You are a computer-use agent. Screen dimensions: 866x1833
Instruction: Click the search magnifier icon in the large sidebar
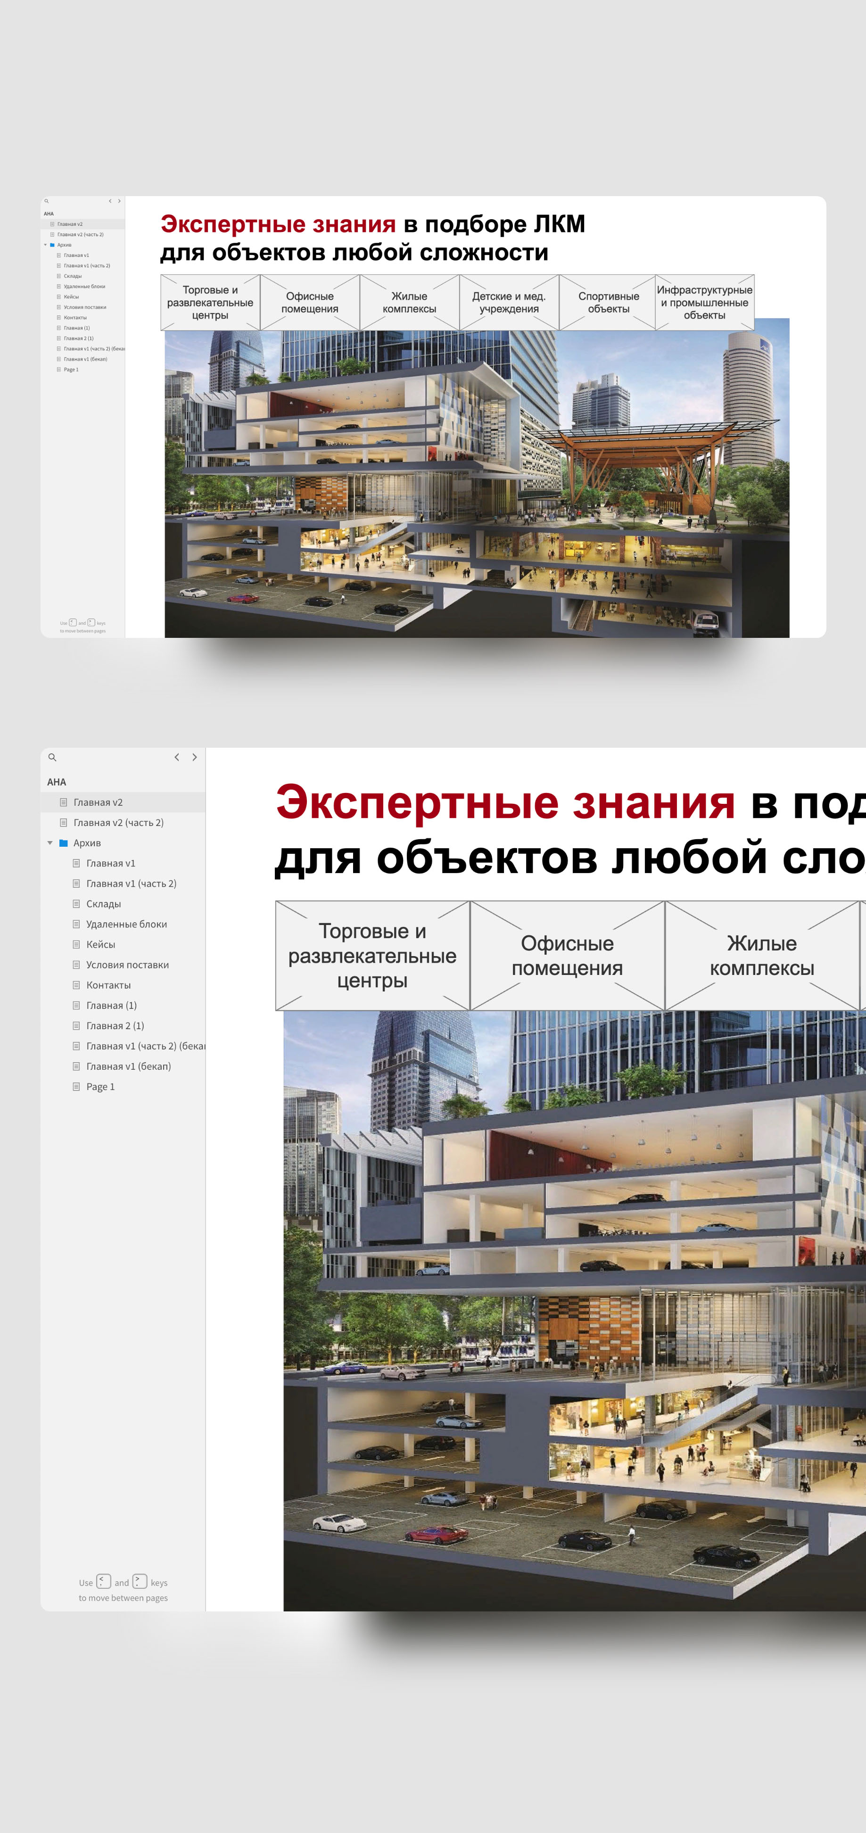(52, 757)
